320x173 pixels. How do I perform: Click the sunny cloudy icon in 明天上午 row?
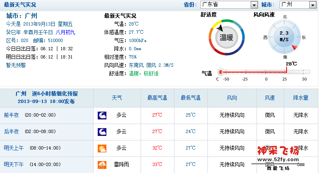click(102, 149)
